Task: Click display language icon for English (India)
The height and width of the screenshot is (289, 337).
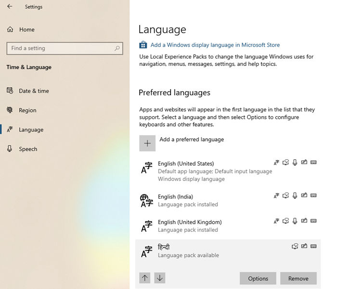Action: coord(276,195)
